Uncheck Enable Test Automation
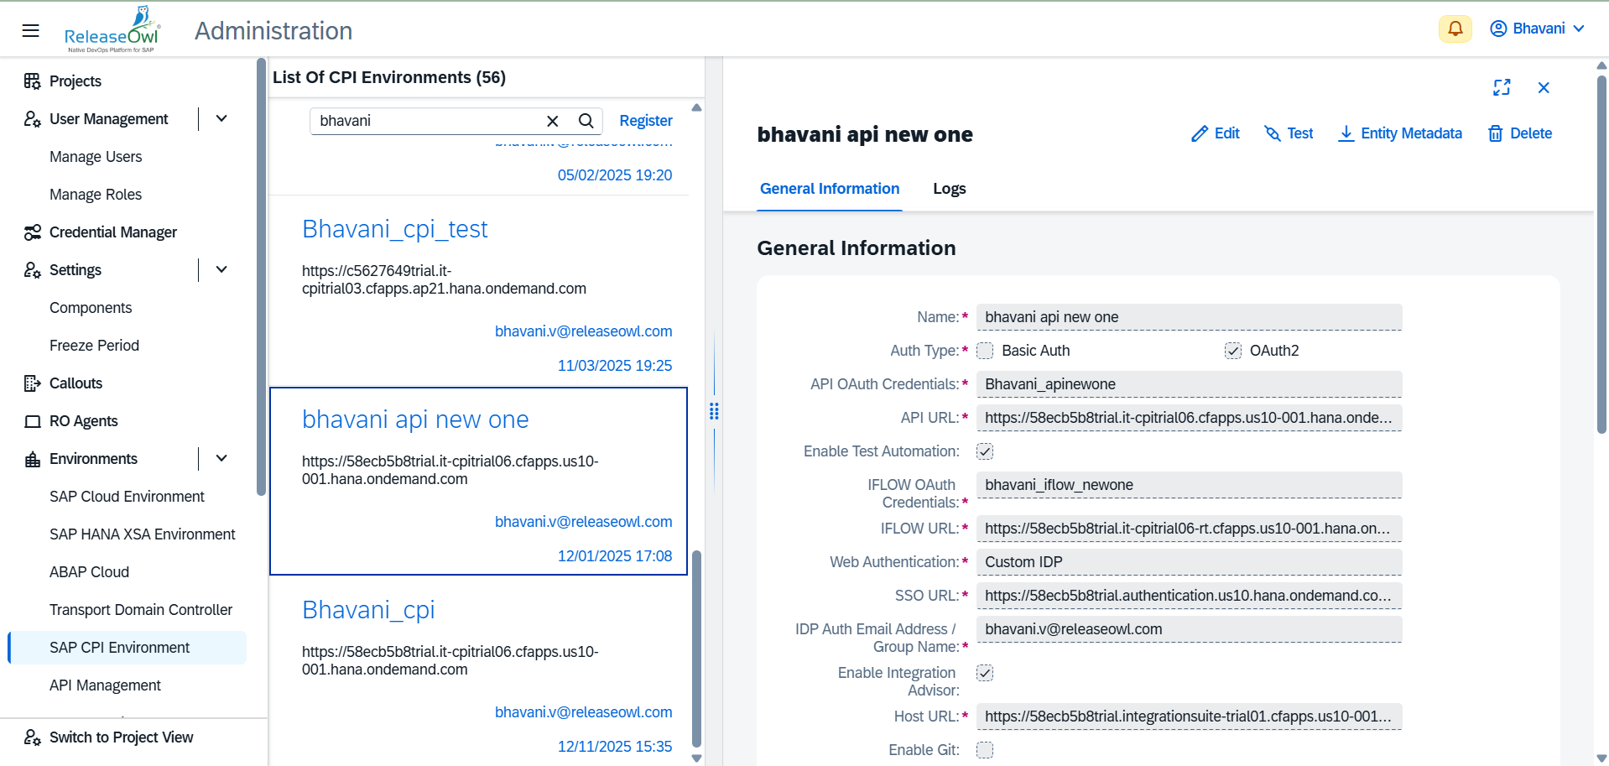 985,451
